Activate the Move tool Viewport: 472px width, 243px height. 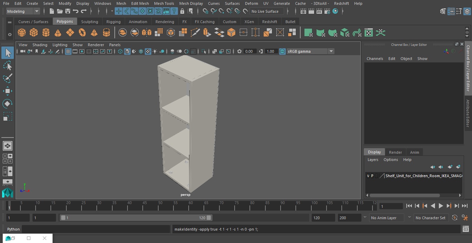pos(7,91)
